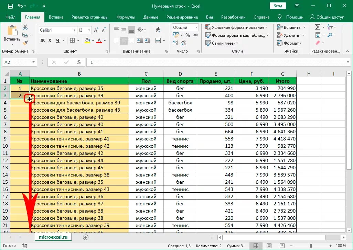Switch to Разметка страницы tab
353x250 pixels.
tap(90, 17)
